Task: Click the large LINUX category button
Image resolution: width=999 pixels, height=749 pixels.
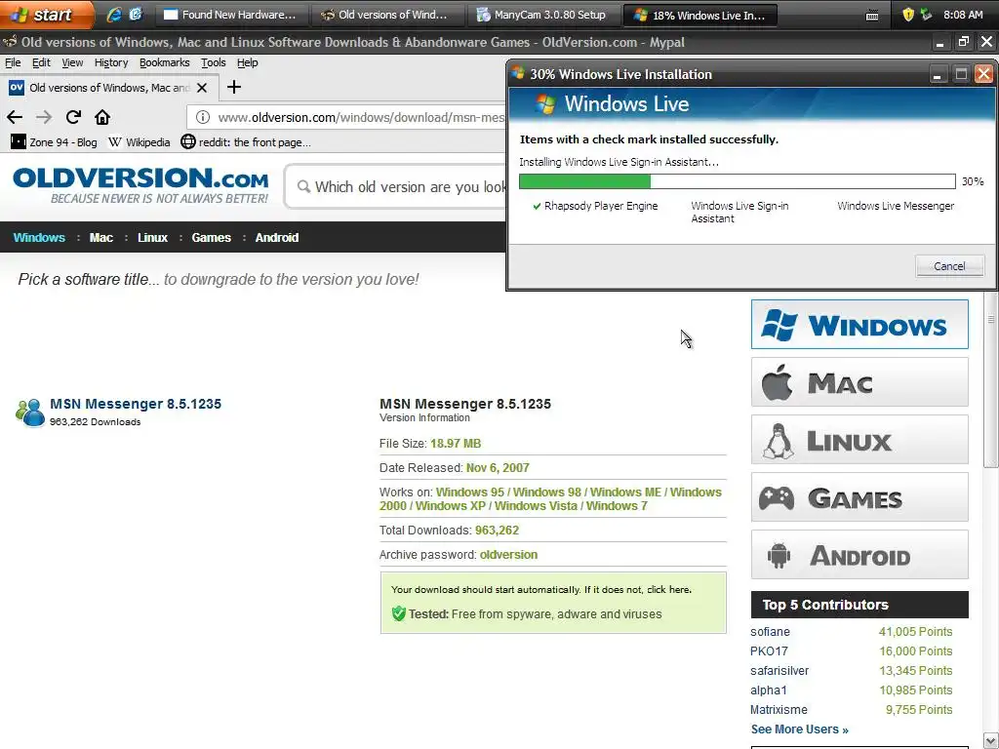Action: coord(859,440)
